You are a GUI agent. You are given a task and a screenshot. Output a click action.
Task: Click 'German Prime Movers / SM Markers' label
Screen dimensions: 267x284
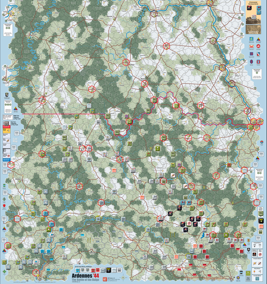(x=83, y=267)
